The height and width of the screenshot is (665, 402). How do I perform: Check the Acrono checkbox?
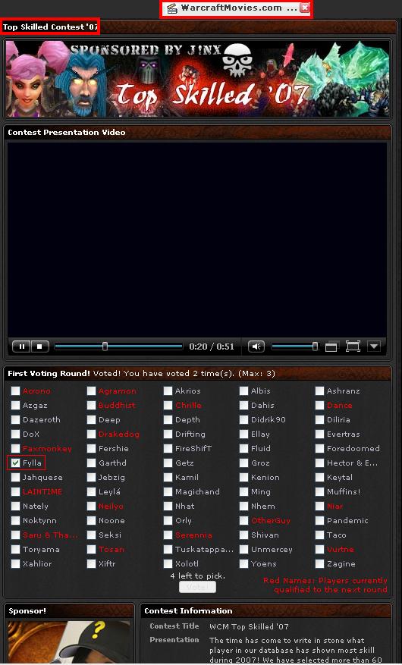coord(15,391)
